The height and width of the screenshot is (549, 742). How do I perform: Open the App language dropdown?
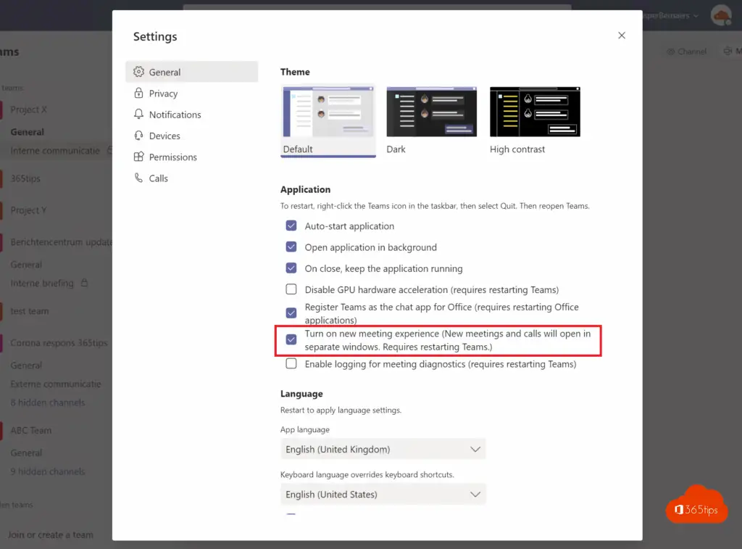(x=383, y=450)
